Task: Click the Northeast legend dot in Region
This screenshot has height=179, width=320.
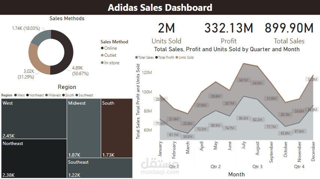Action: point(28,95)
